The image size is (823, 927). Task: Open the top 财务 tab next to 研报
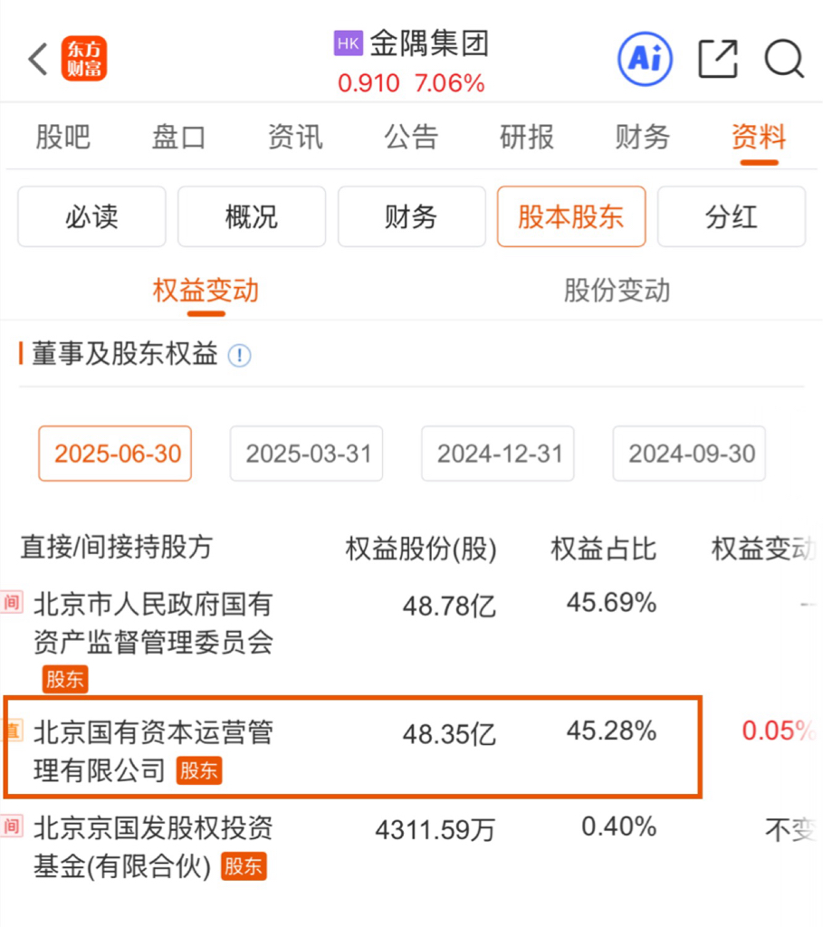point(643,138)
